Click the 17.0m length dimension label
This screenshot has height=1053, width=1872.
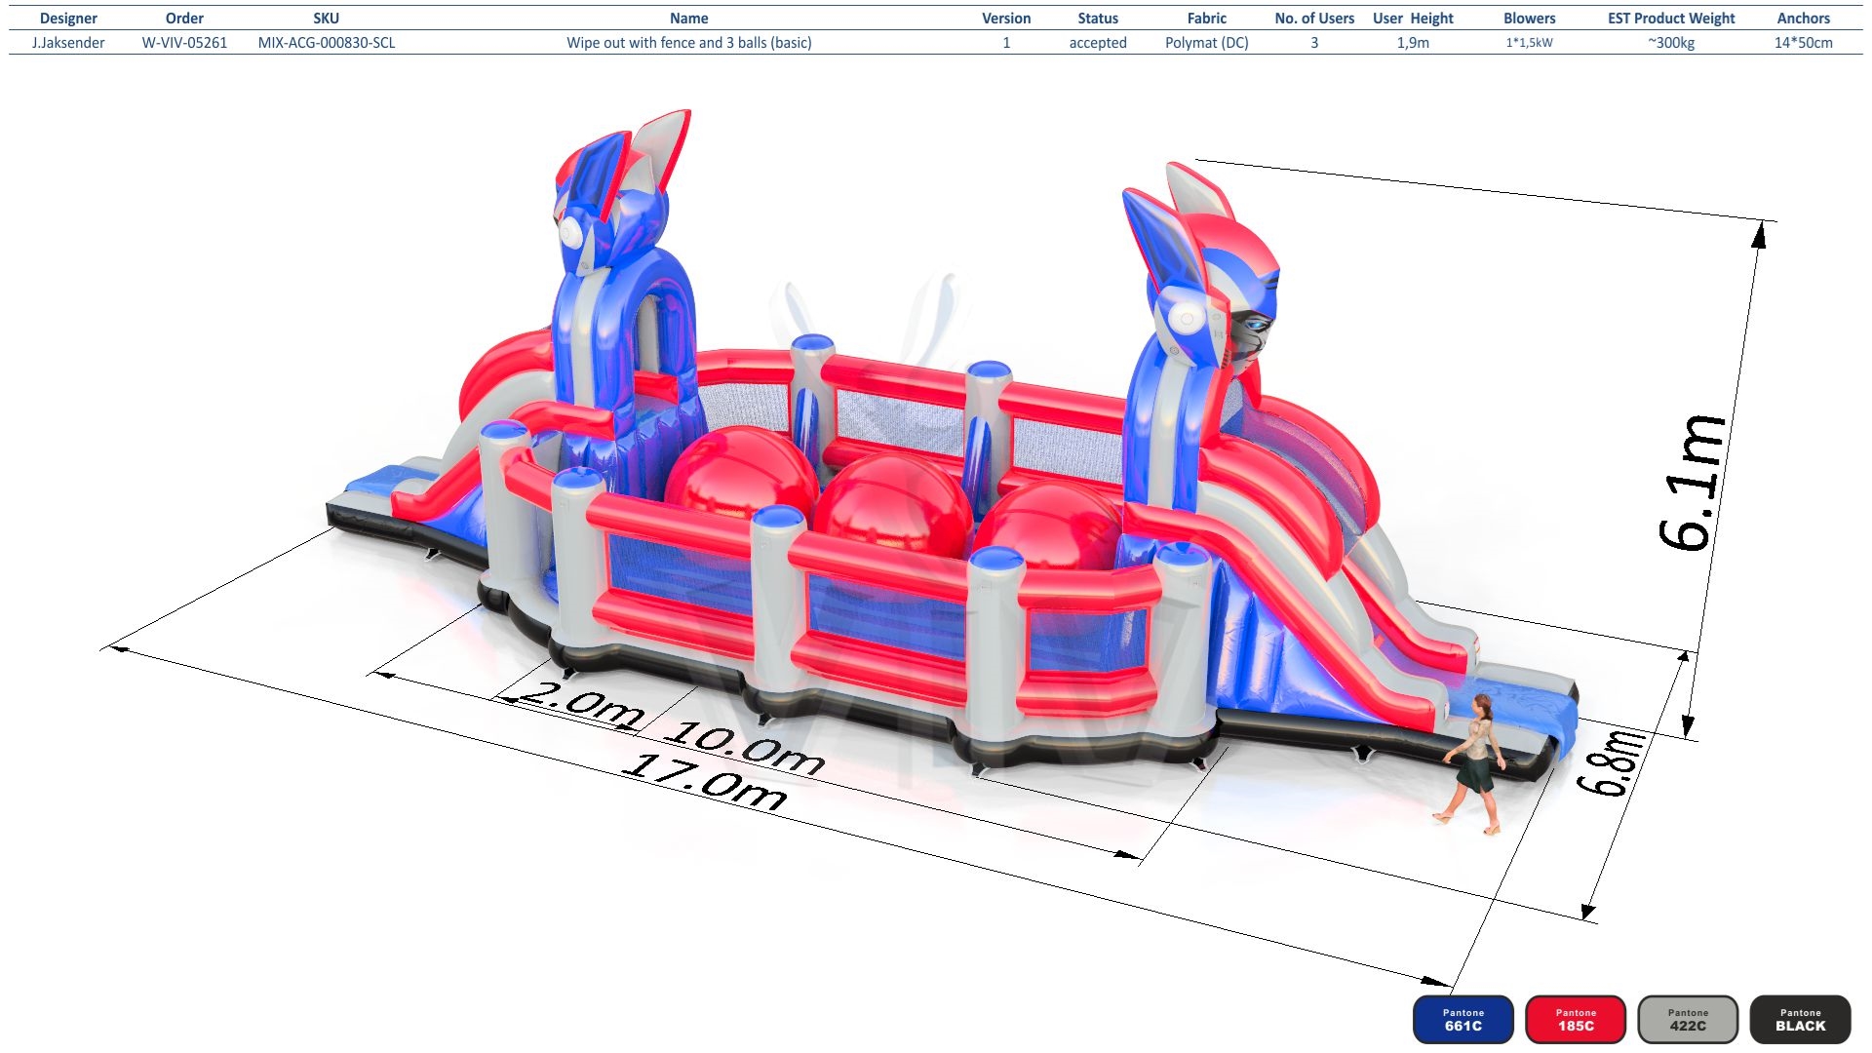click(704, 781)
